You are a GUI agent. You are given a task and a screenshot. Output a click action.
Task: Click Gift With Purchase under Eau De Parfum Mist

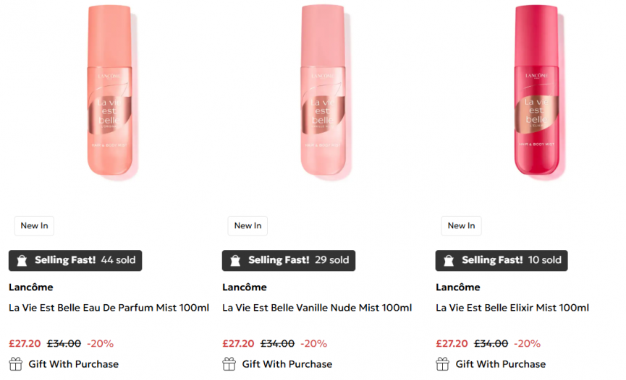[73, 364]
